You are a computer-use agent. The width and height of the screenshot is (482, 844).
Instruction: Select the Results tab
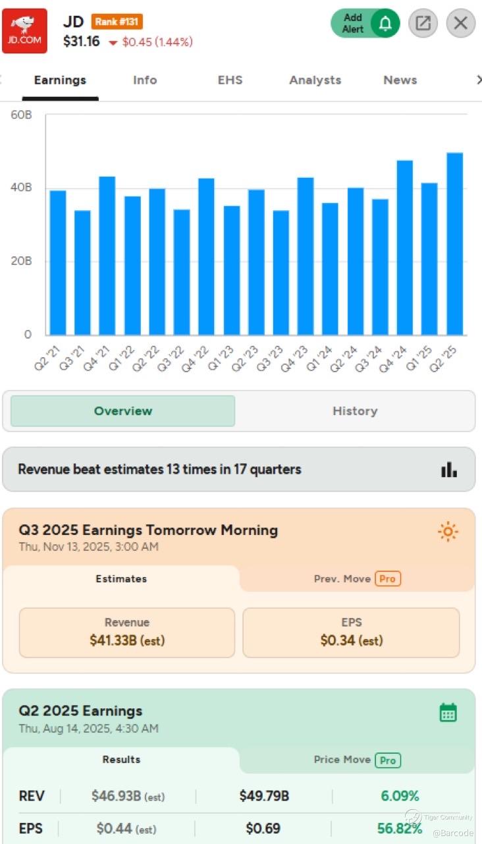(121, 760)
